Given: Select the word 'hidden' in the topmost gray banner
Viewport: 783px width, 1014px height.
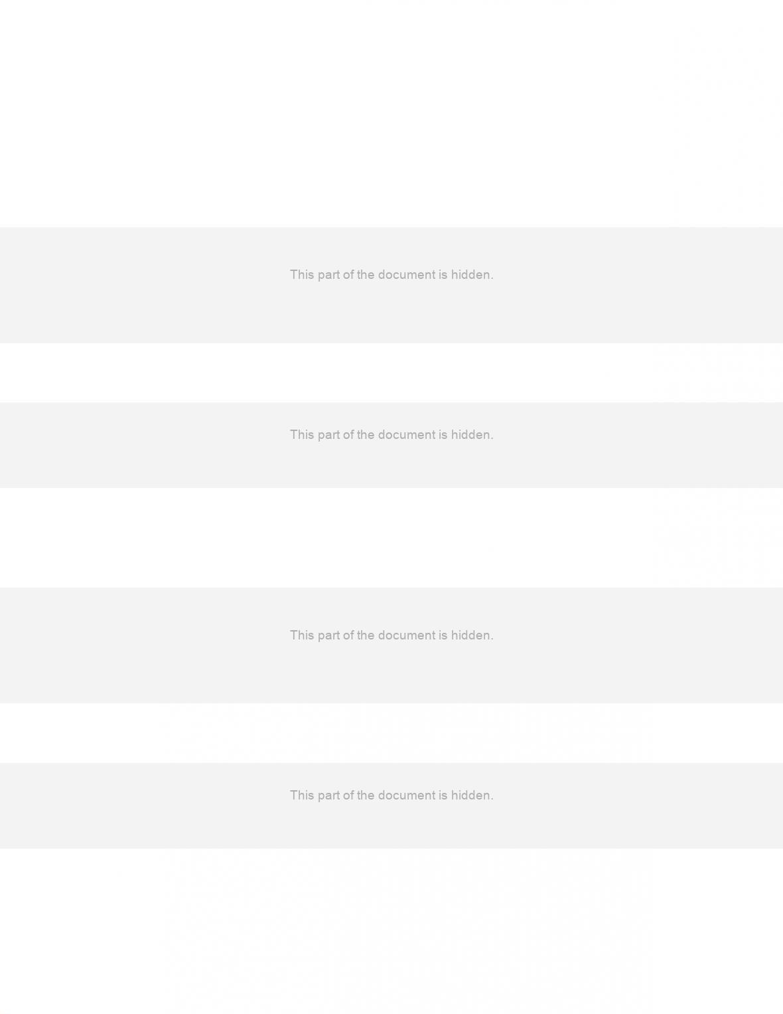Looking at the screenshot, I should click(x=472, y=275).
